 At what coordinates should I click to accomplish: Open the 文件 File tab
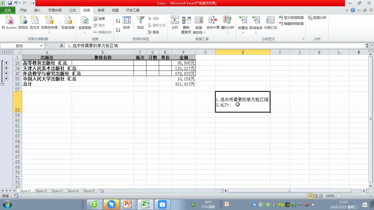(8, 10)
